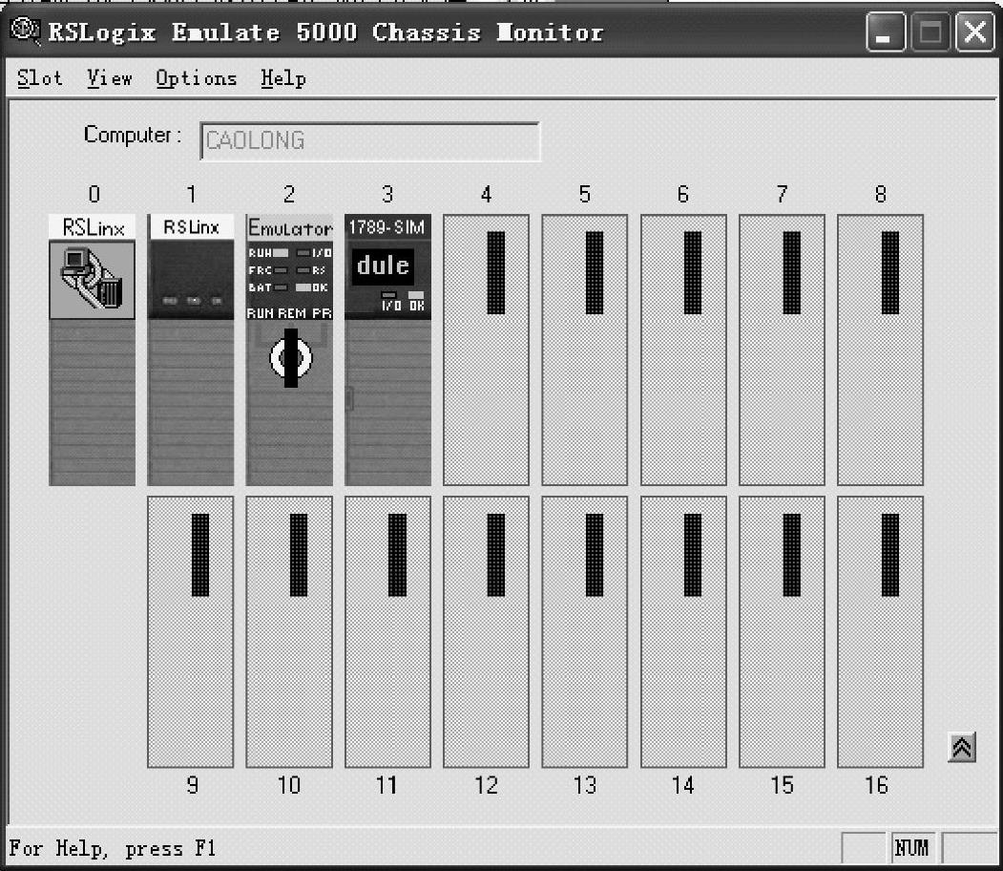Select empty slot 4

(x=486, y=350)
